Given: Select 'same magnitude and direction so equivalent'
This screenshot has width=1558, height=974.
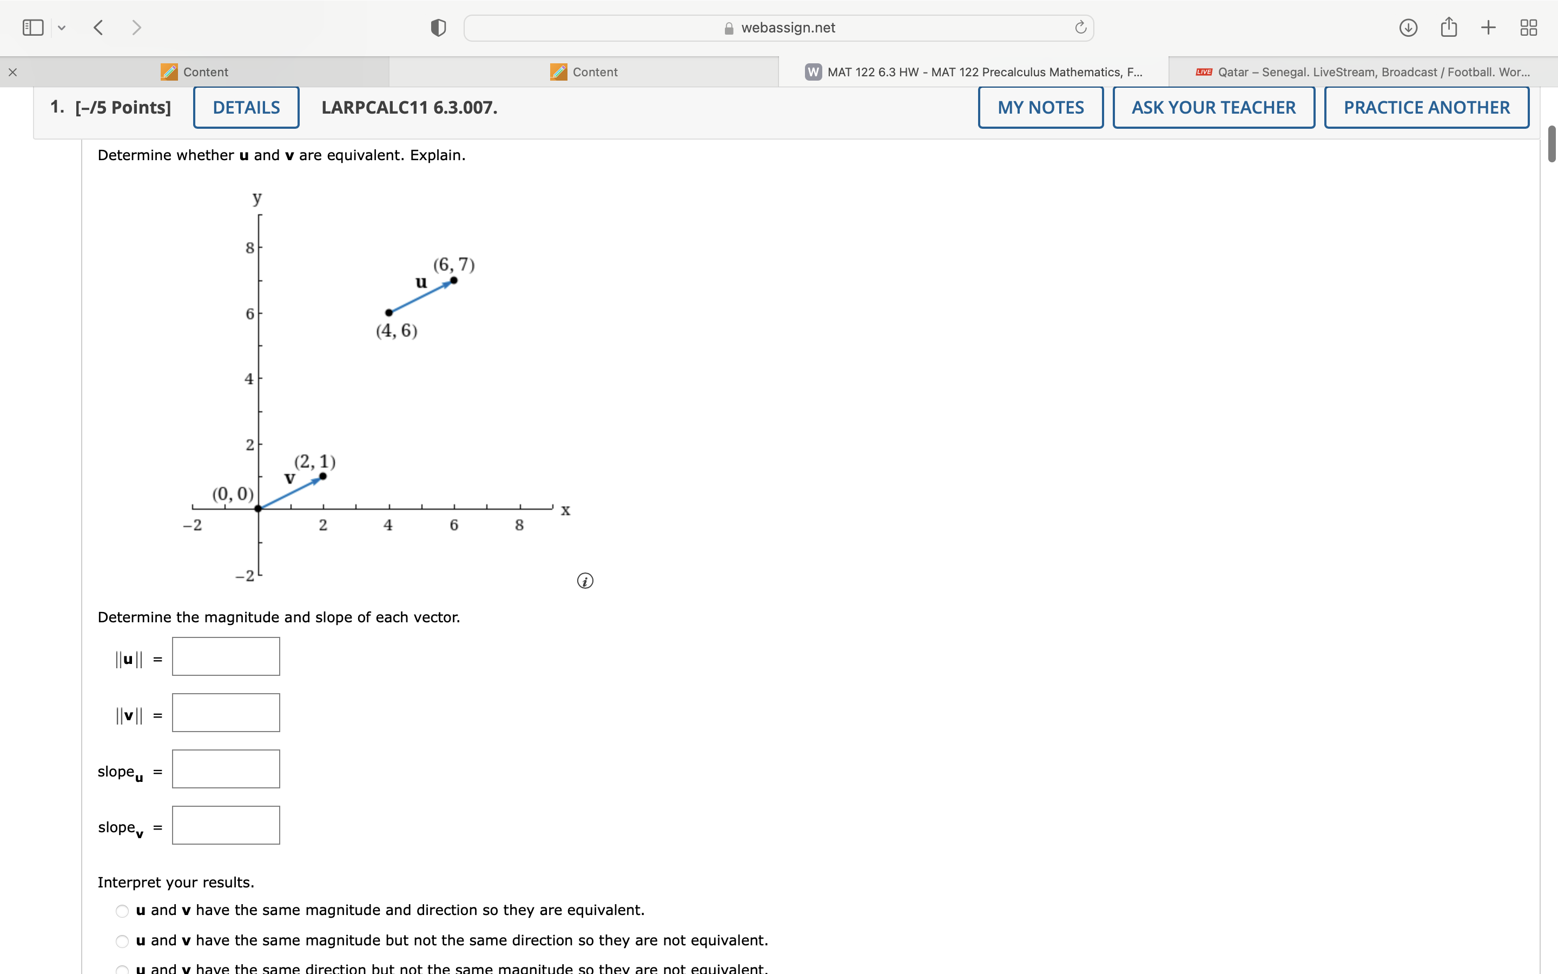Looking at the screenshot, I should coord(122,910).
